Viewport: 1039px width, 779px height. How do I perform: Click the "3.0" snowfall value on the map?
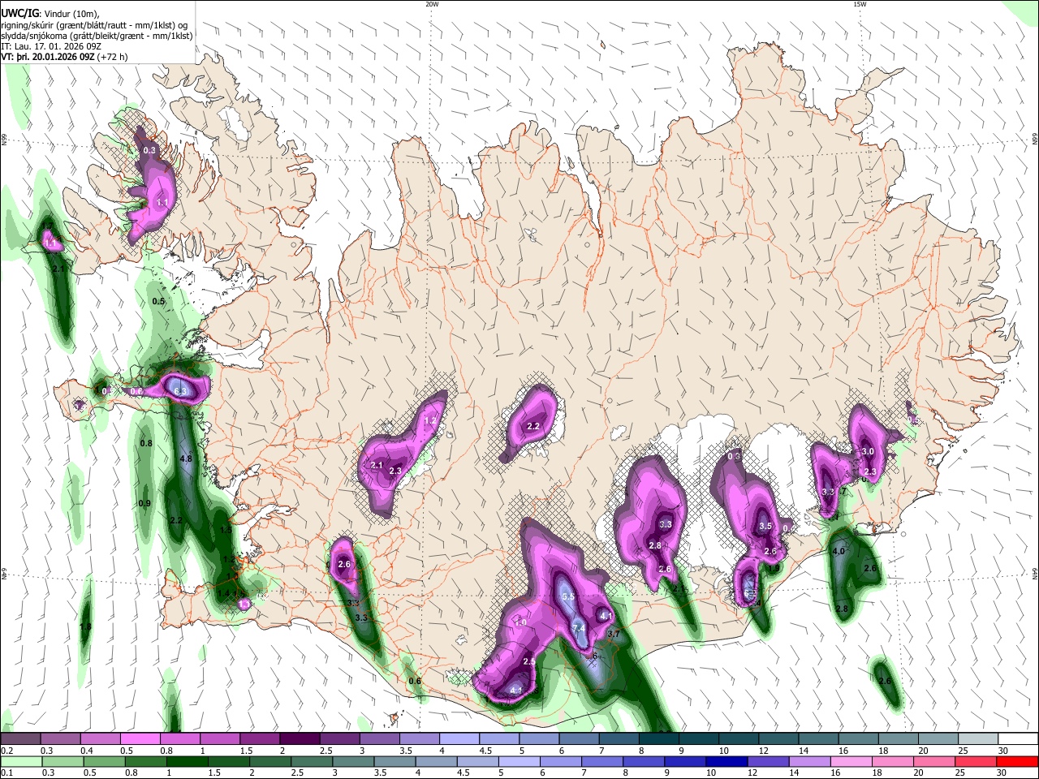tap(868, 452)
